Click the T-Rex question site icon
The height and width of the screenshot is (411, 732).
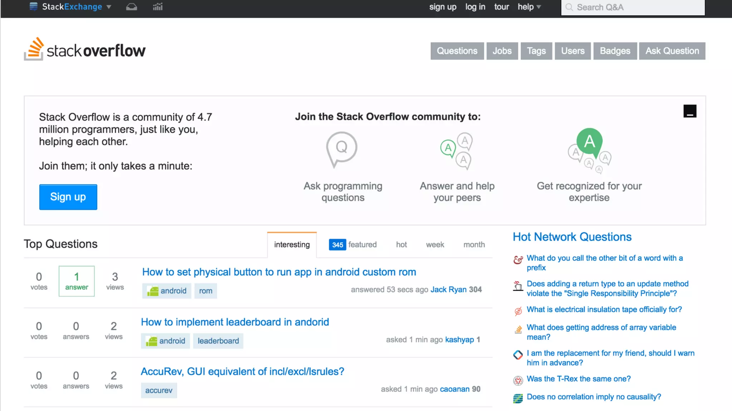518,380
